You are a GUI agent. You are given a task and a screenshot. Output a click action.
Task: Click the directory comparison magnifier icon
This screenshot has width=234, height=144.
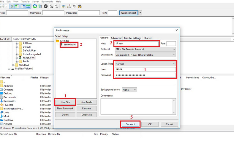69,6
